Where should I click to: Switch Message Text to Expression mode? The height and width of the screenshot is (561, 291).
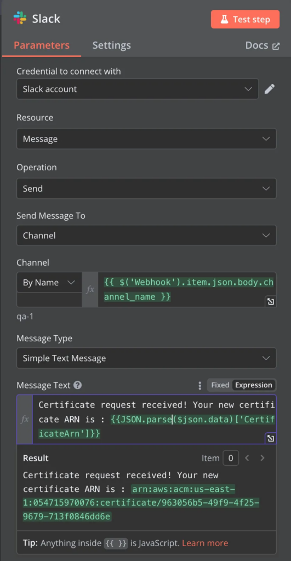(x=254, y=385)
